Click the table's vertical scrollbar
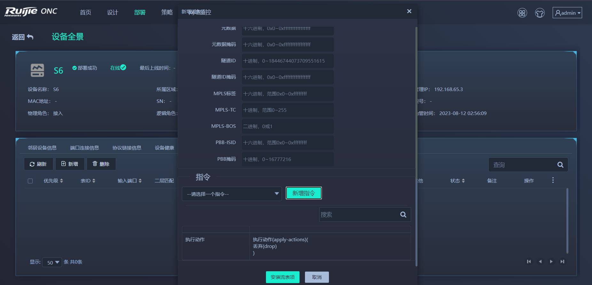592x285 pixels. 567,220
